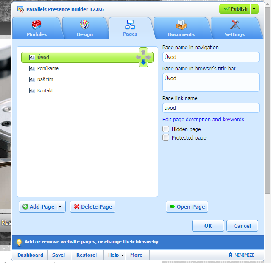Click the Publish button
Screen dimensions: 271x263
coord(235,9)
